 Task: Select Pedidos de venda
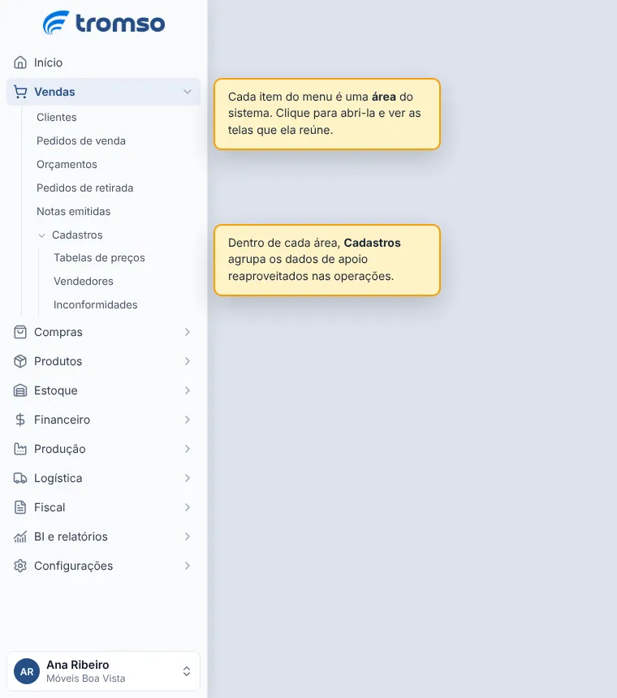tap(81, 140)
